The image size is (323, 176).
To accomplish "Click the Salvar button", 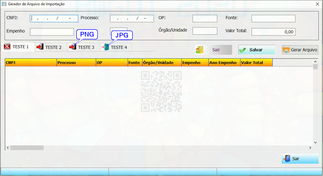I will (x=257, y=50).
